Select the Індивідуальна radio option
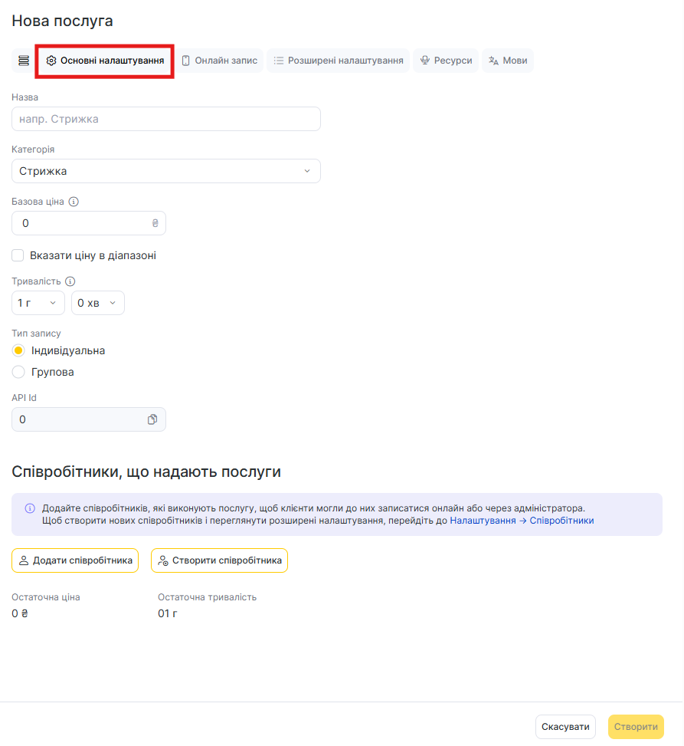 19,350
